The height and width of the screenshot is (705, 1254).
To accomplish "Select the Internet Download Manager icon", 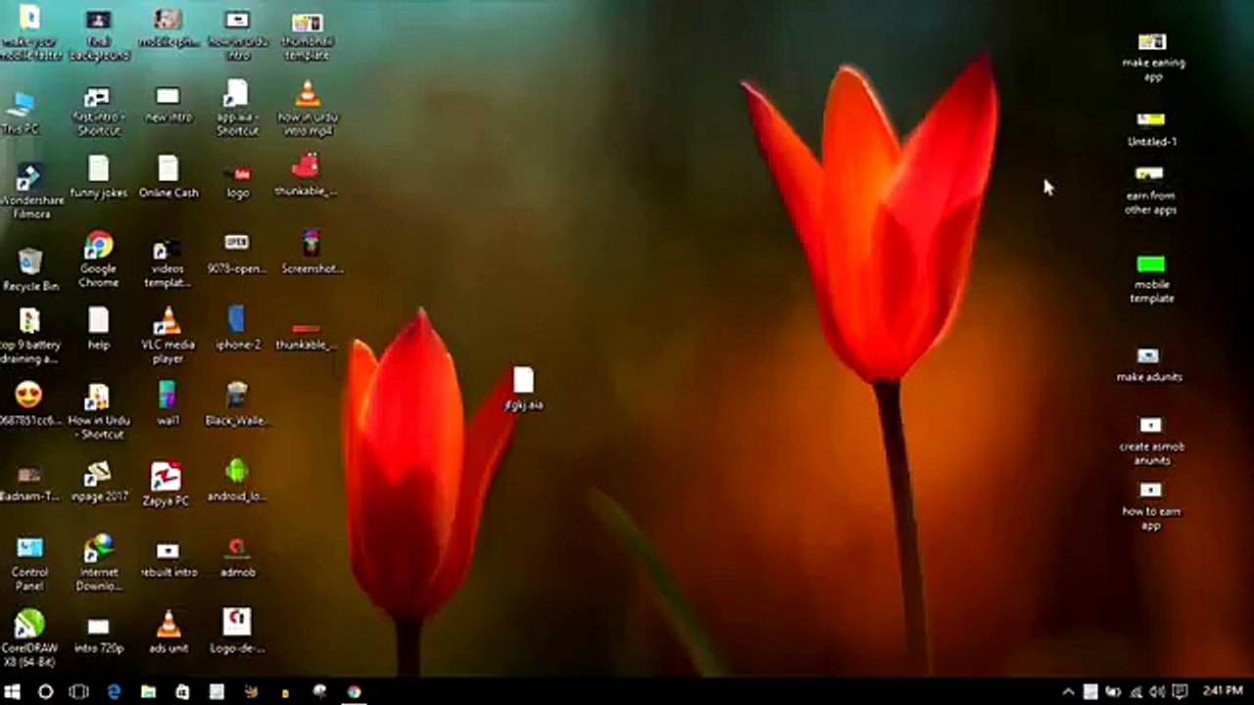I will [x=98, y=563].
